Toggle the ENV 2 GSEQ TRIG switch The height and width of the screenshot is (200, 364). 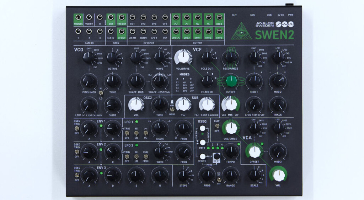click(x=76, y=152)
